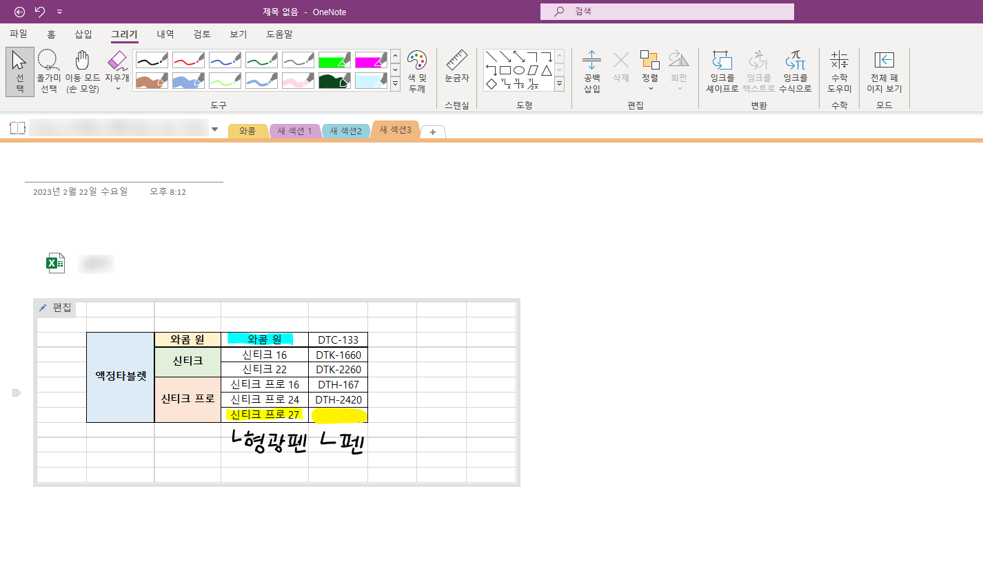Add a new section with plus tab

(433, 132)
